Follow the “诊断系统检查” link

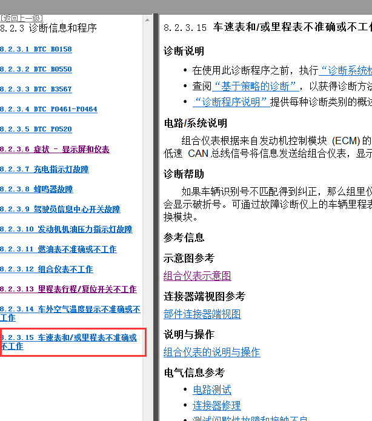tap(345, 71)
